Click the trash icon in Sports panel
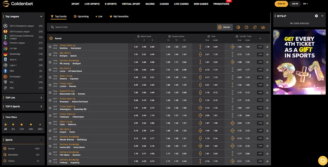Viewport: 328px width, 167px height. pyautogui.click(x=41, y=140)
